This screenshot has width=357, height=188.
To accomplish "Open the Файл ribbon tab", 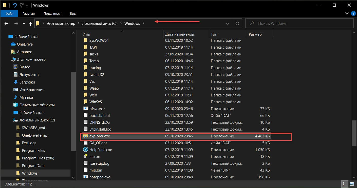I will point(9,13).
